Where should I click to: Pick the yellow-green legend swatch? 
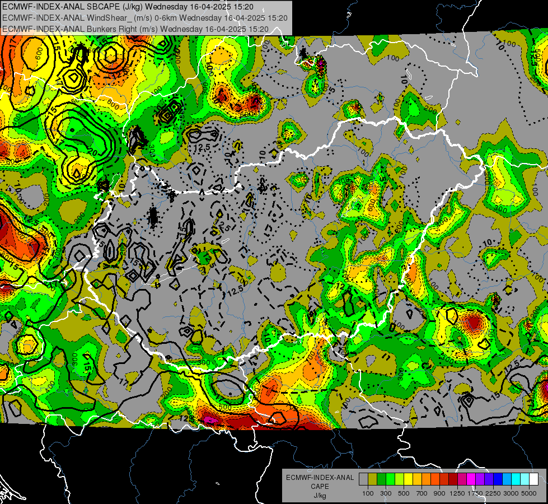[x=400, y=479]
